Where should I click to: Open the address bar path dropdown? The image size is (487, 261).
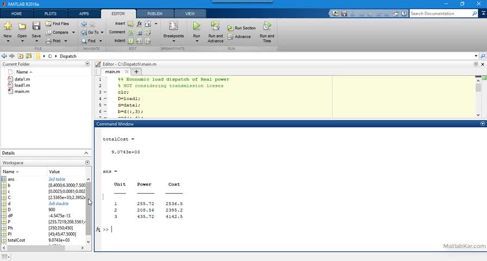tap(476, 56)
